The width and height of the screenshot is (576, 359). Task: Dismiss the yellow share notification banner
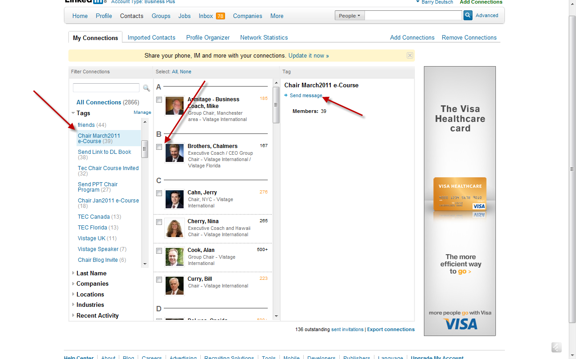(x=409, y=55)
